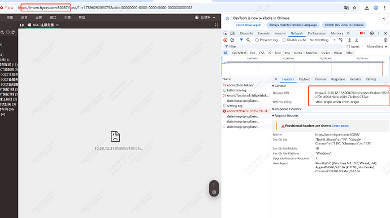Open Chrome profile avatar icon
The height and width of the screenshot is (218, 390).
click(376, 8)
